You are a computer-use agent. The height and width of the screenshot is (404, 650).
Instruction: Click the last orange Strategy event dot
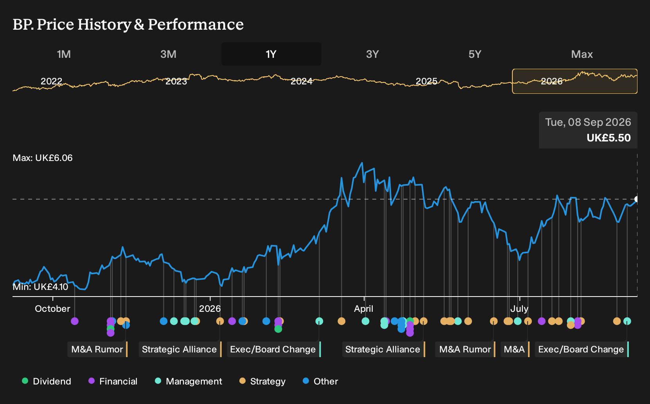(617, 321)
